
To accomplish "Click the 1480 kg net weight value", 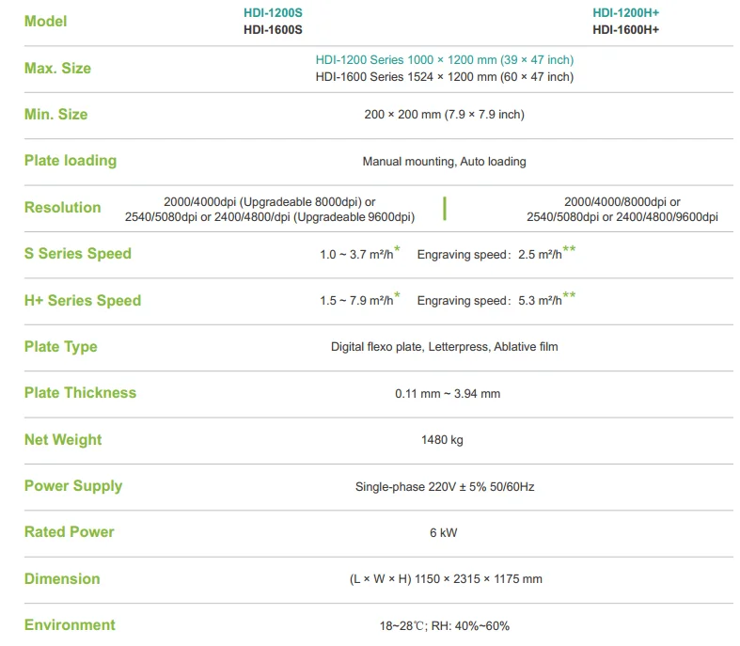I will click(442, 440).
